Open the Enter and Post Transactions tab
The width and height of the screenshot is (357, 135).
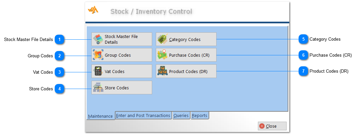tap(143, 115)
